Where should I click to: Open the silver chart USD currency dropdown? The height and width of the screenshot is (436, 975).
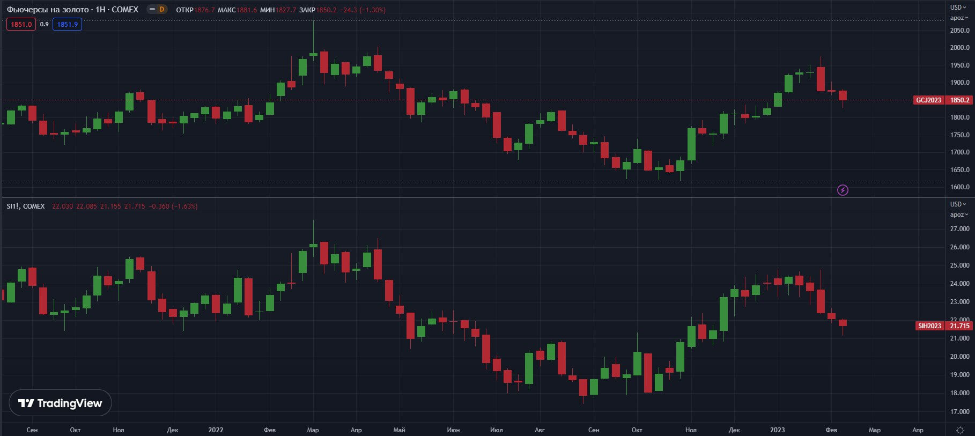[958, 204]
